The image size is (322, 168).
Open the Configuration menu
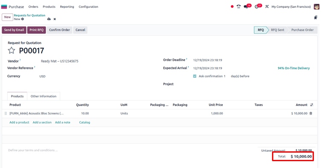88,6
